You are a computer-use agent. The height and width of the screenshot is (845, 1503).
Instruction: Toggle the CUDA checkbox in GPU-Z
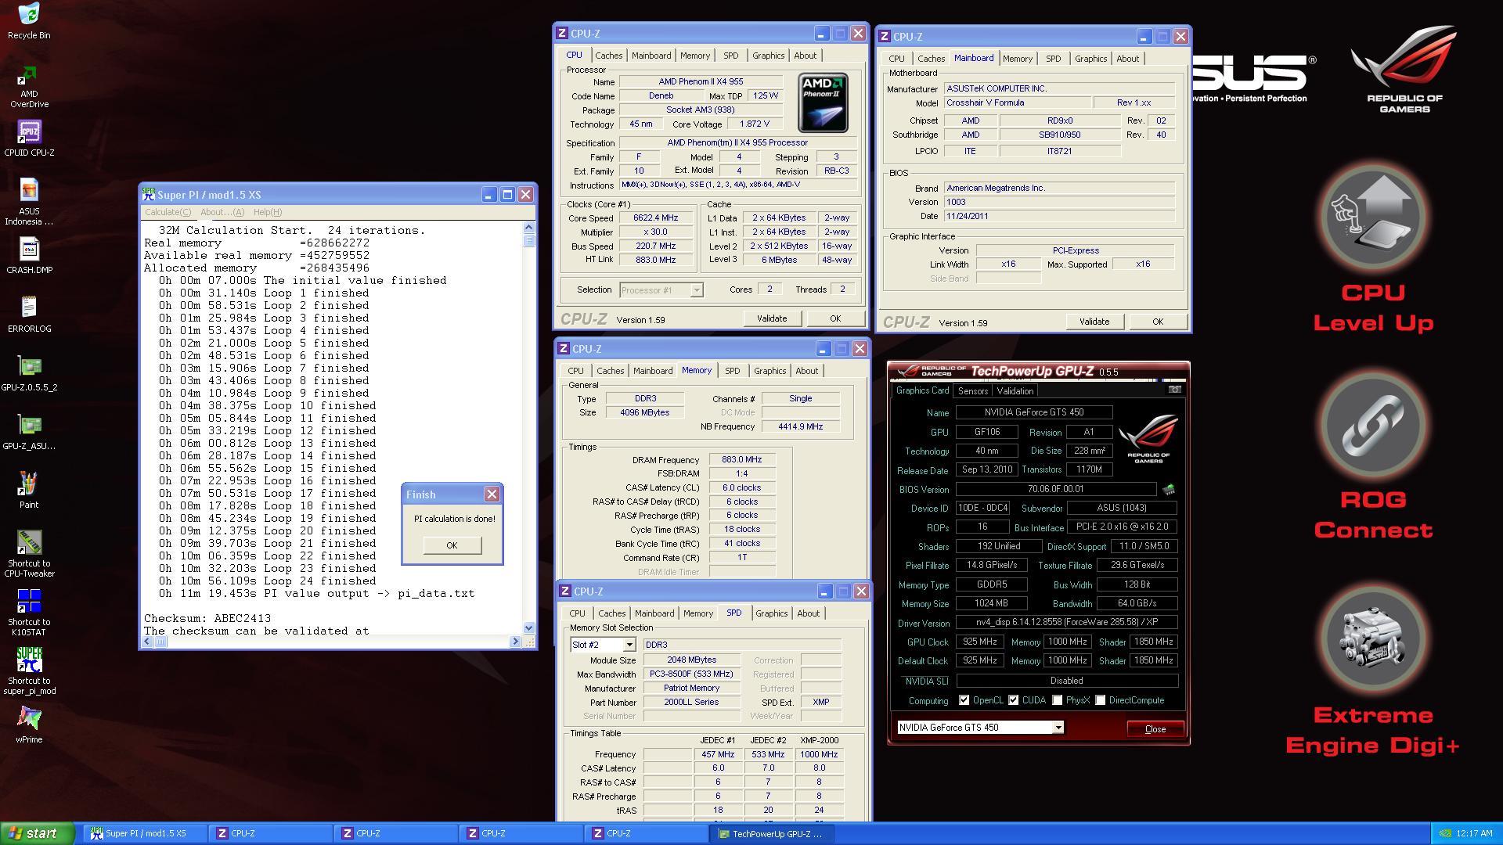[x=1013, y=700]
